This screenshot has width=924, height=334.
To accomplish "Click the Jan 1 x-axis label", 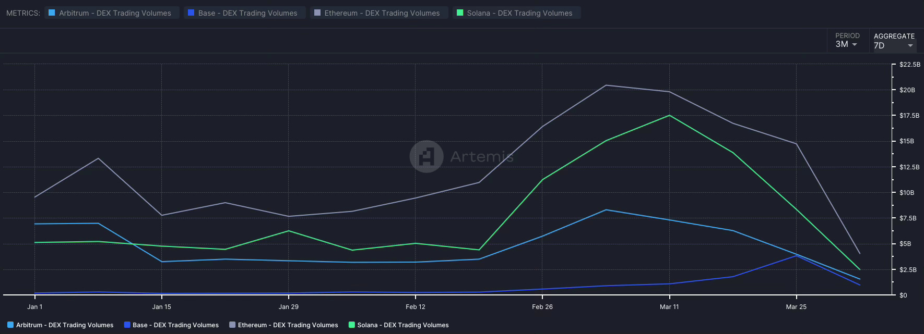I will [x=35, y=307].
